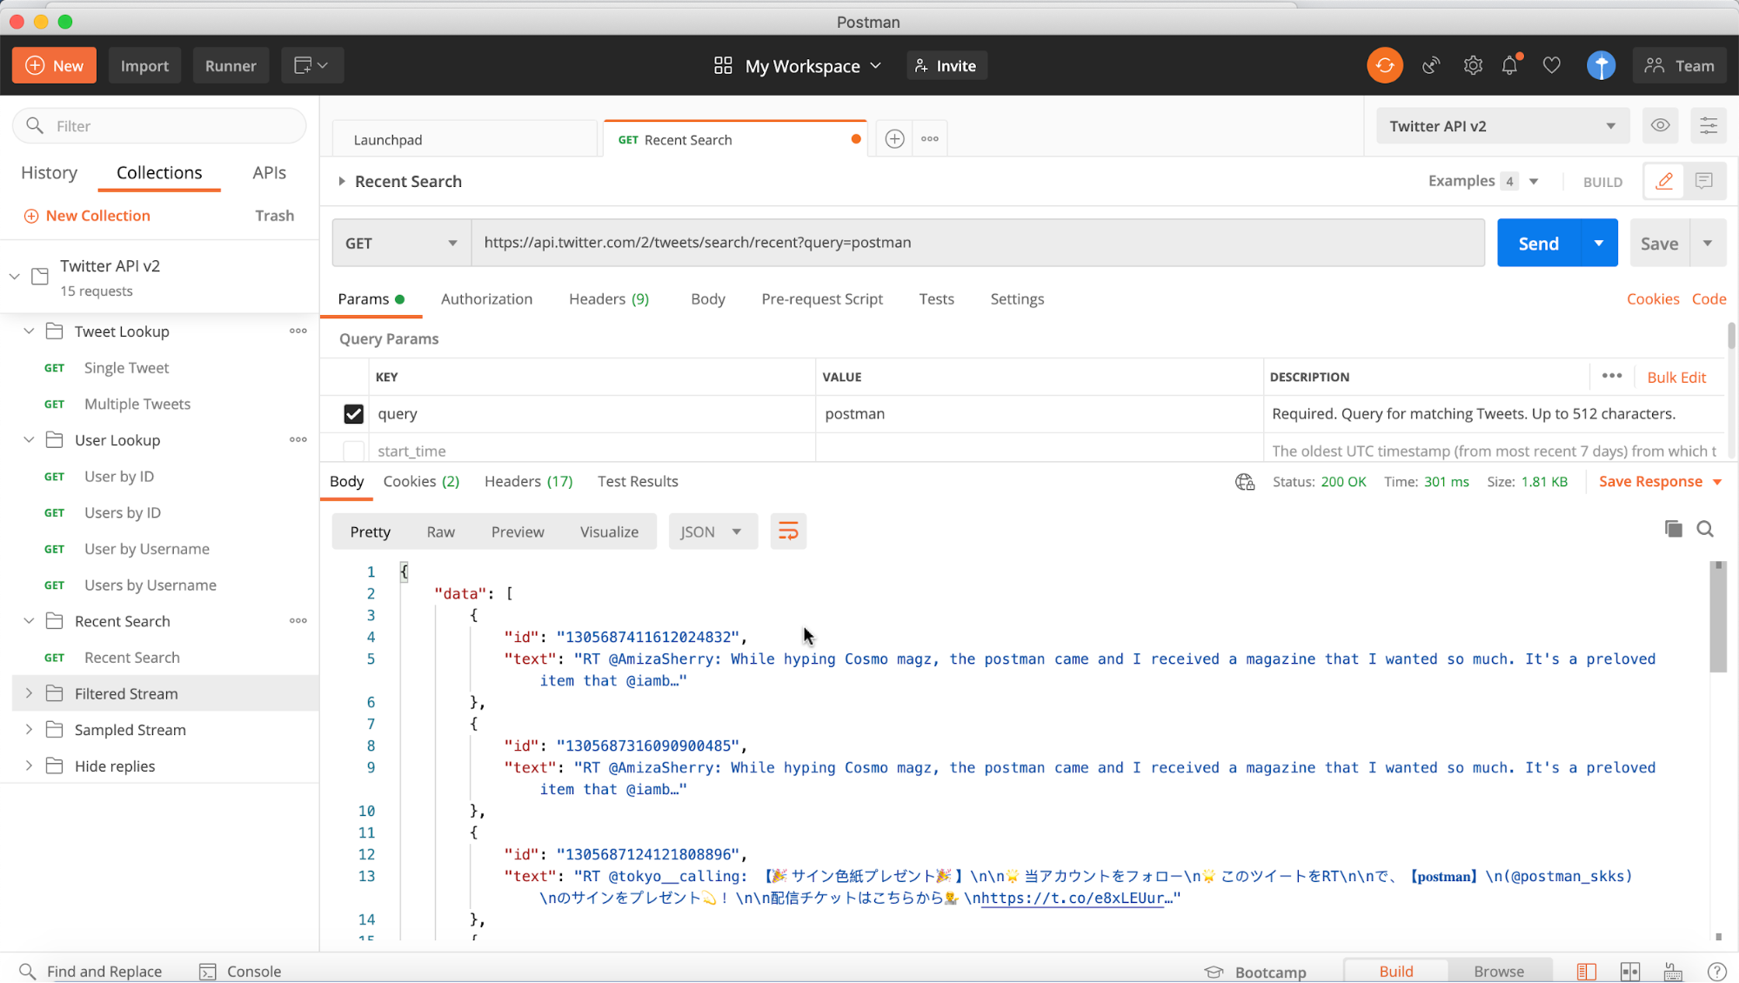The height and width of the screenshot is (983, 1739).
Task: Click the URL input field
Action: coord(976,241)
